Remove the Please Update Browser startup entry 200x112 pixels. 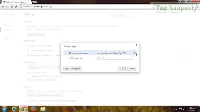(135, 53)
